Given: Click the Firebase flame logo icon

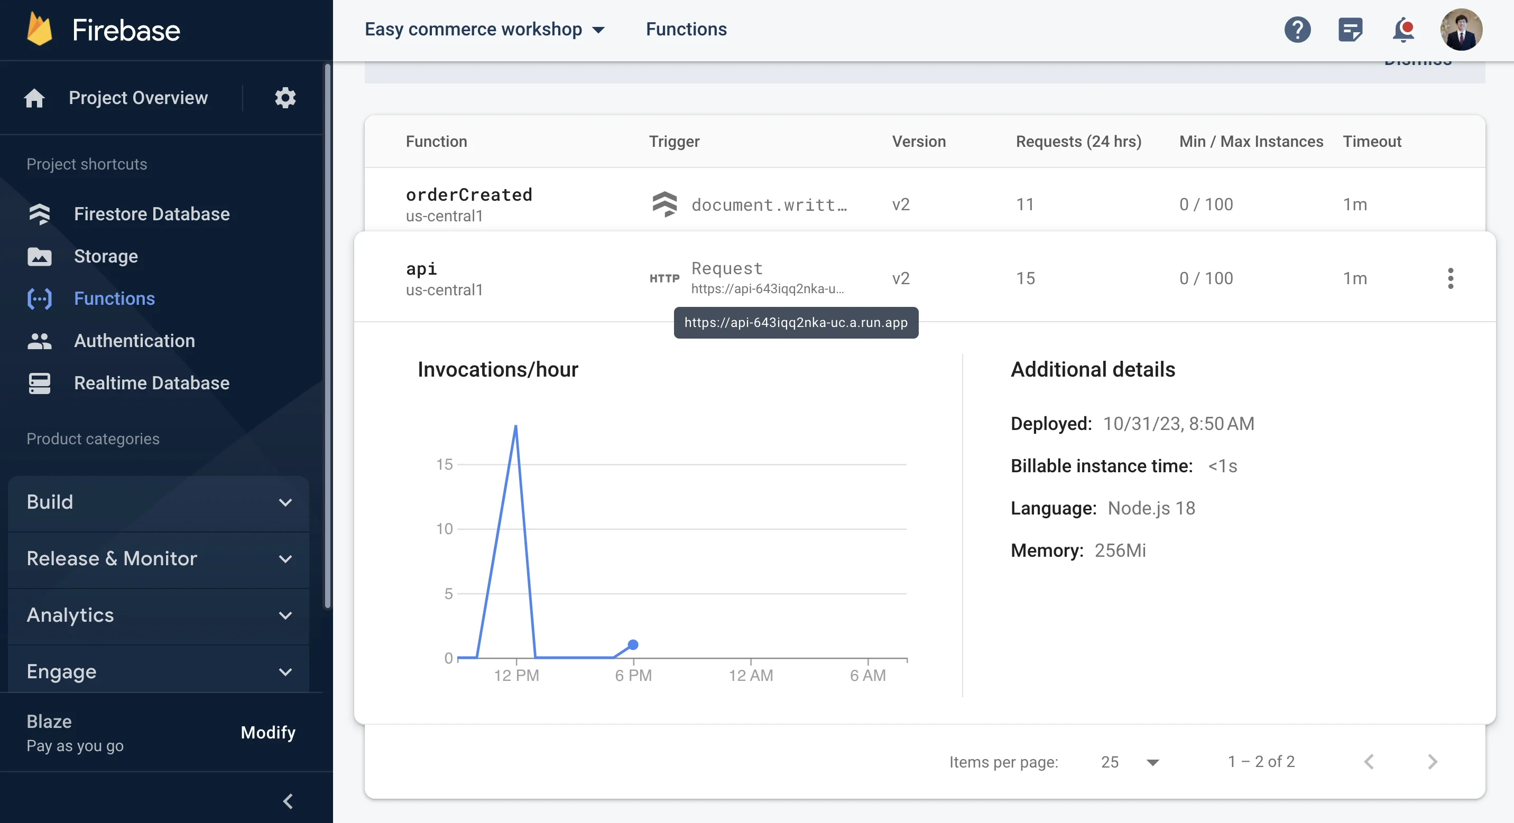Looking at the screenshot, I should [40, 30].
